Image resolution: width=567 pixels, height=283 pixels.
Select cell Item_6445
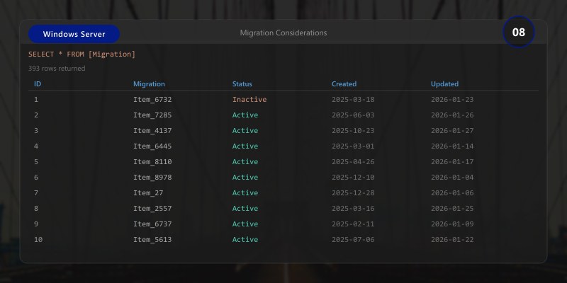coord(152,146)
